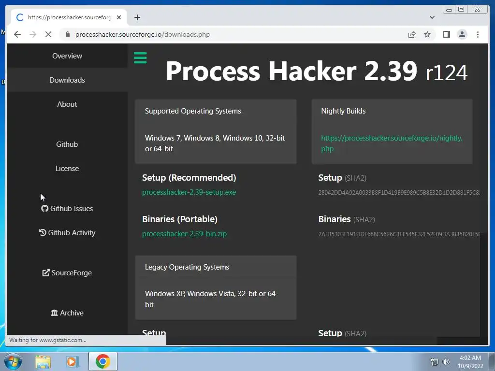Image resolution: width=495 pixels, height=371 pixels.
Task: Click the external-link icon beside SourceForge
Action: pos(46,272)
